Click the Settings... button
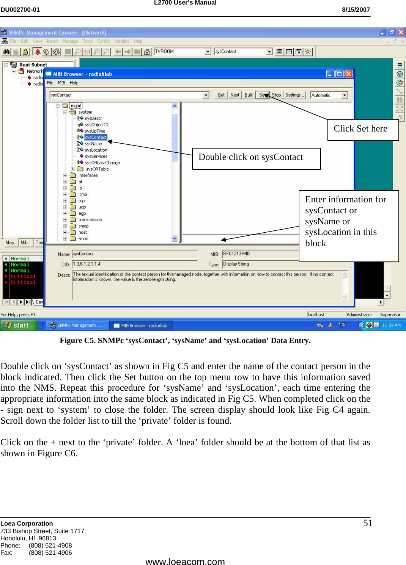 [x=295, y=95]
